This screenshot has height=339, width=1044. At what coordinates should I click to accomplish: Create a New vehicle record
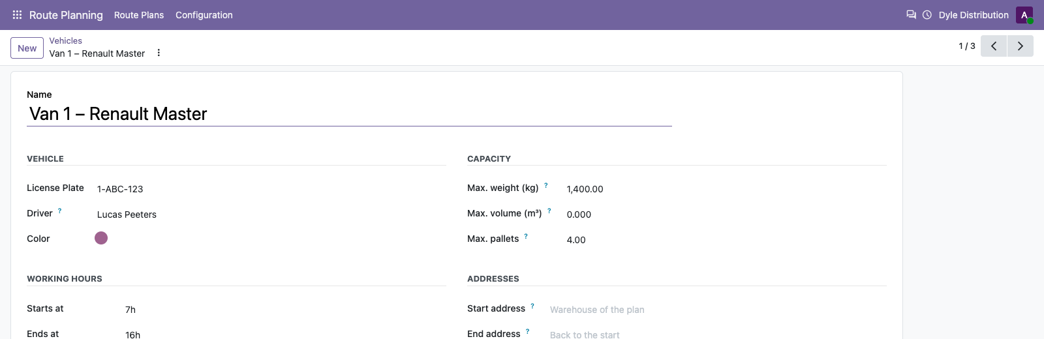[x=27, y=48]
